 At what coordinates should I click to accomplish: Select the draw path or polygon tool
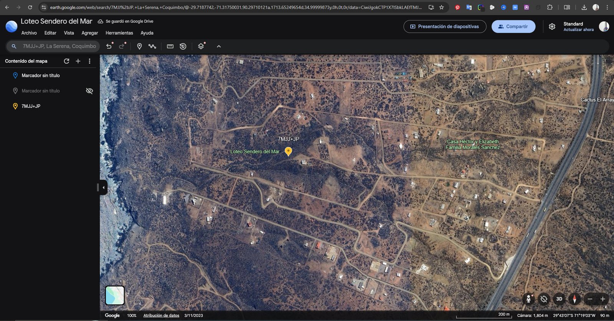click(152, 46)
